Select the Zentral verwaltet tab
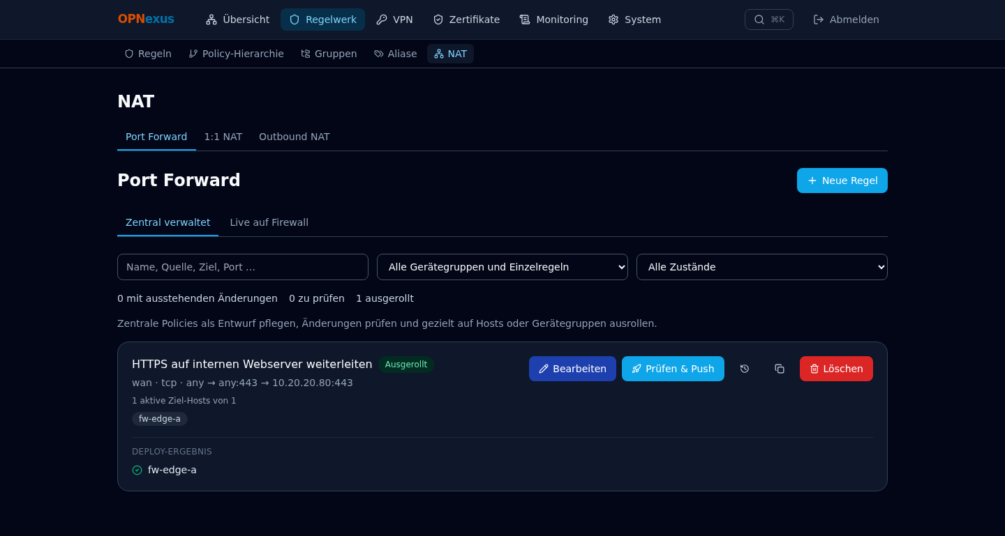Image resolution: width=1005 pixels, height=536 pixels. 167,222
